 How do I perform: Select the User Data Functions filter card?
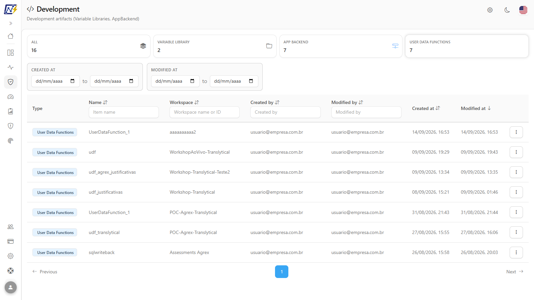[x=467, y=46]
